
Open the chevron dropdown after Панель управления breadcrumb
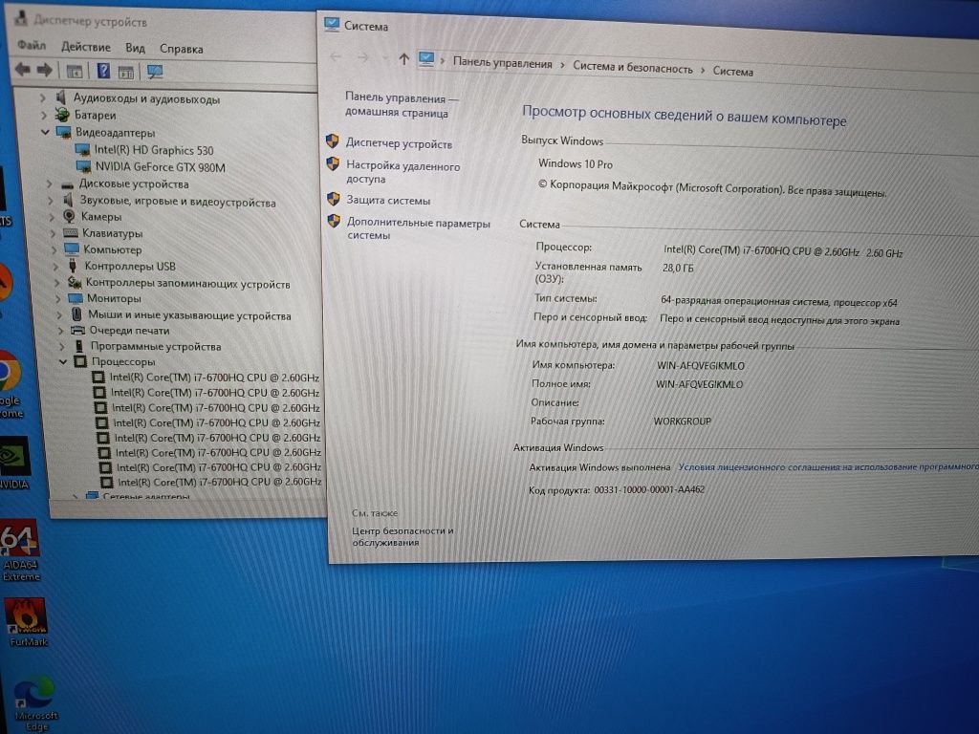tap(562, 65)
